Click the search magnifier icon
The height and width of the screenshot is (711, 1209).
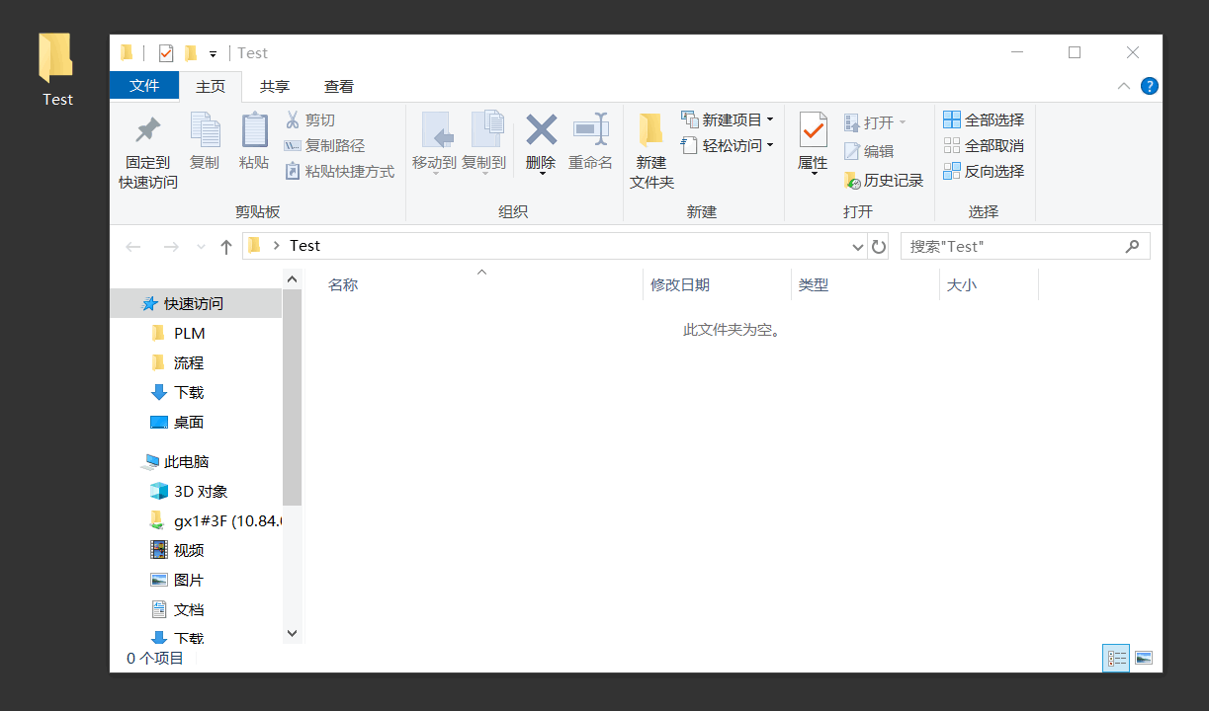(1133, 246)
